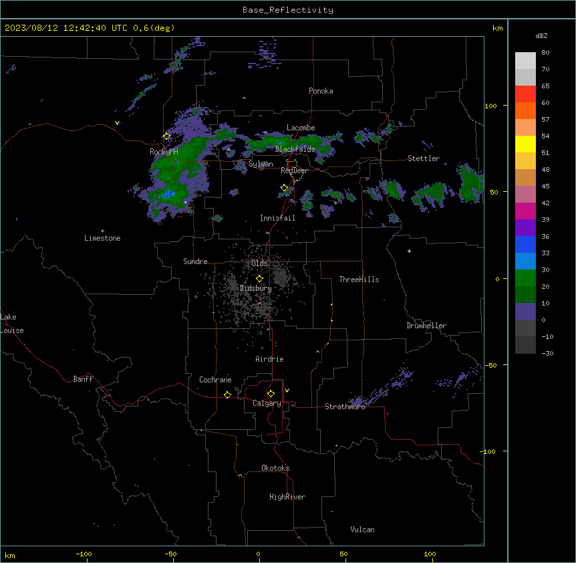
Task: Pick the bright yellow 51-54 dBZ swatch
Action: (x=525, y=144)
